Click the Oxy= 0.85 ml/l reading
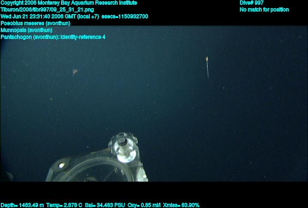 pos(144,205)
